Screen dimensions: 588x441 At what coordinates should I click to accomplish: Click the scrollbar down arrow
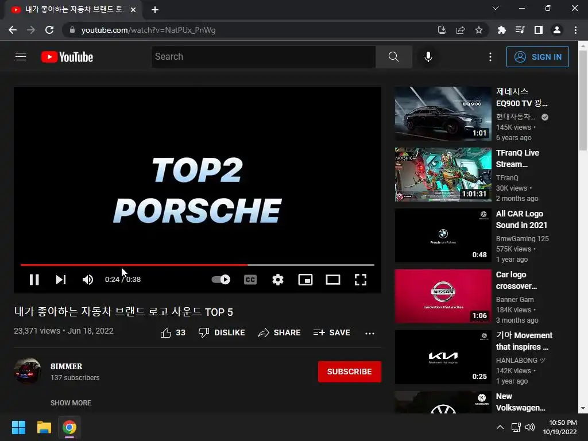tap(583, 408)
